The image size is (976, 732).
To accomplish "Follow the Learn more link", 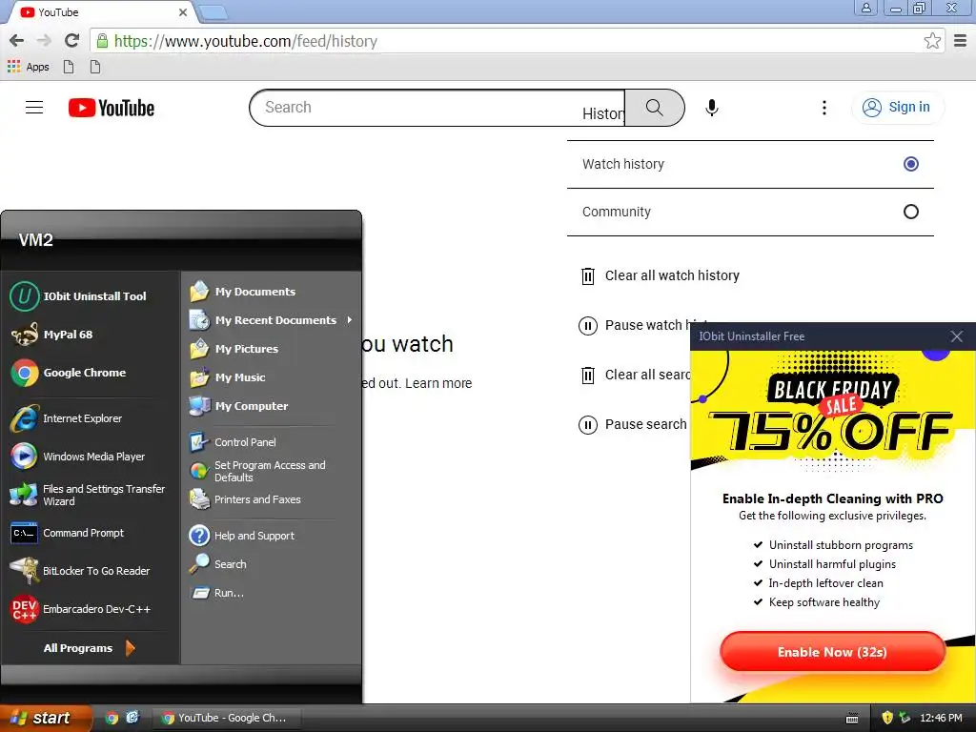I will pyautogui.click(x=438, y=383).
